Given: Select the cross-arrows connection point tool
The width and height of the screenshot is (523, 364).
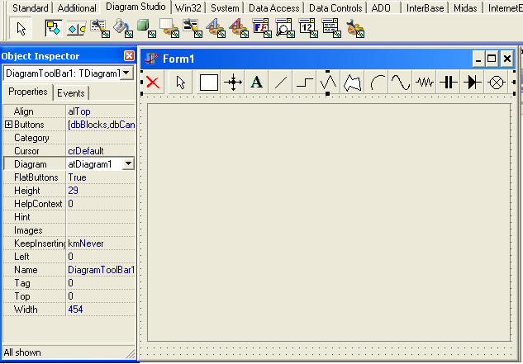Looking at the screenshot, I should coord(233,83).
